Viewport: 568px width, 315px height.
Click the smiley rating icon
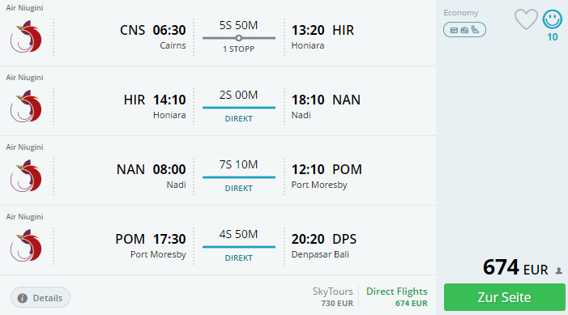coord(552,19)
